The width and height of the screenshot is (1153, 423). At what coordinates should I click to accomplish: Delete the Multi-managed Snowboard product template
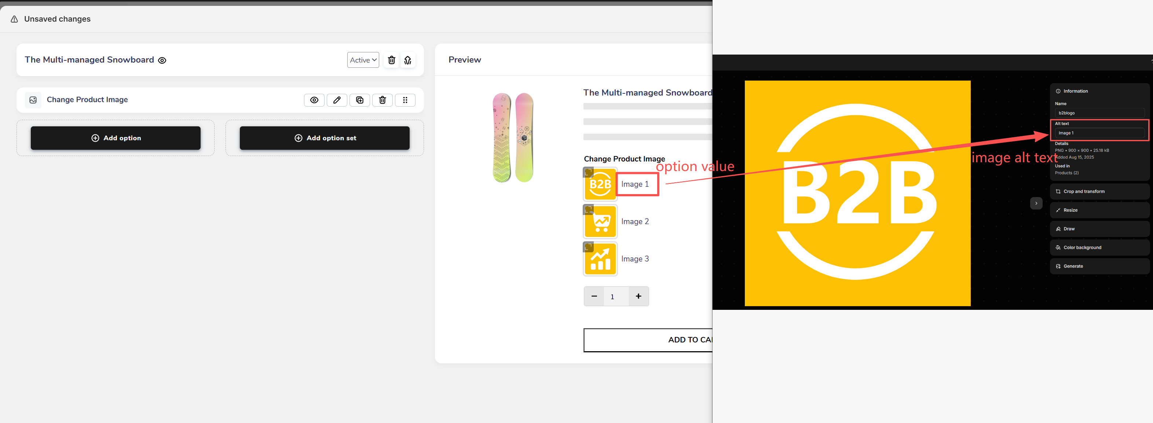tap(391, 60)
